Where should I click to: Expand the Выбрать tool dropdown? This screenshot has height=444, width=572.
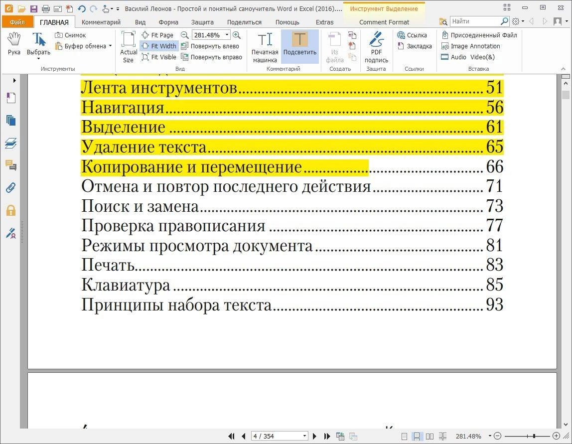tap(39, 59)
